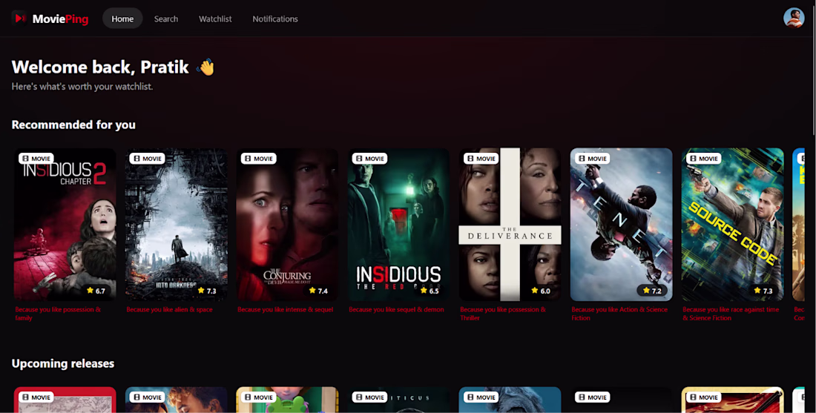
Task: Open the second upcoming release card
Action: (177, 400)
